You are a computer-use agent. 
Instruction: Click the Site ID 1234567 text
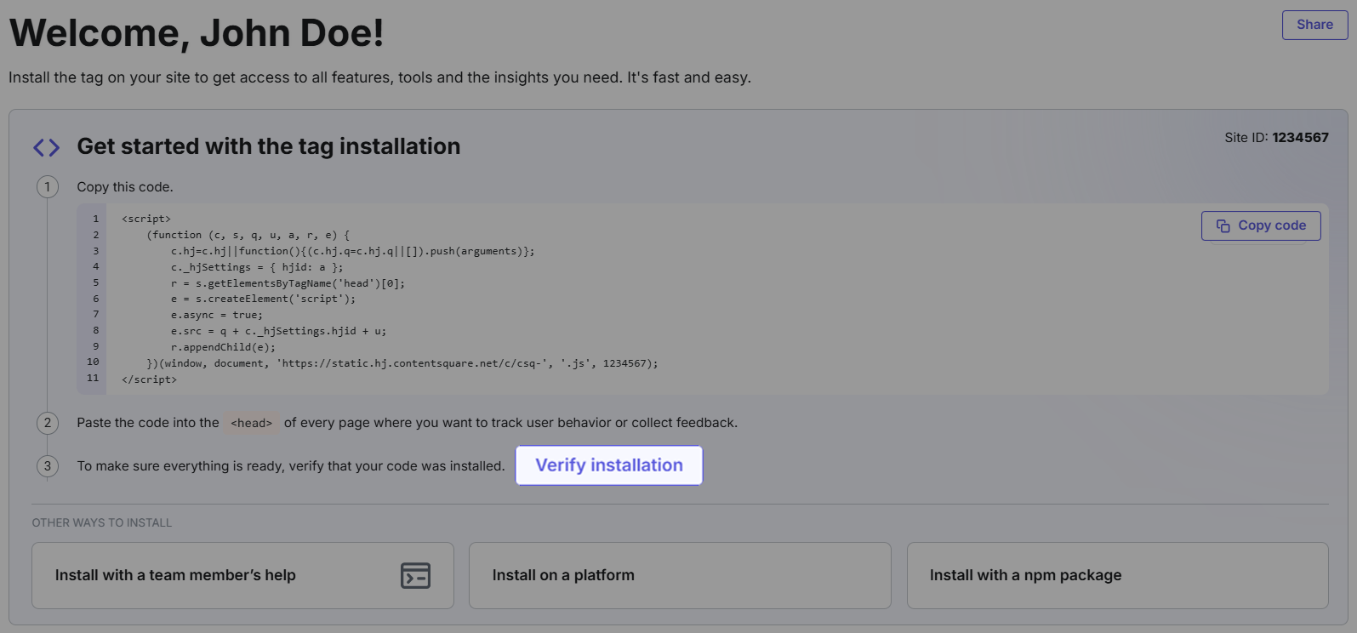pos(1276,137)
